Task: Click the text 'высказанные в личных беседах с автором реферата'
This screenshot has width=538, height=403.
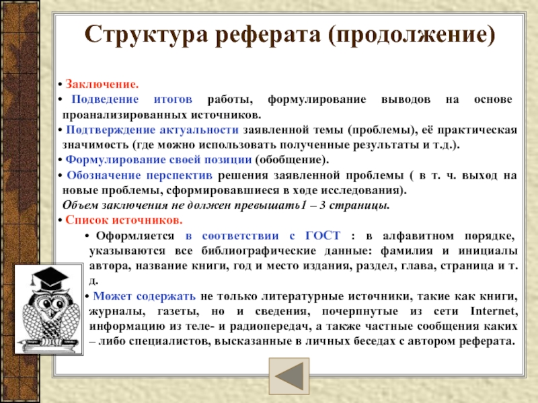Action: (362, 341)
